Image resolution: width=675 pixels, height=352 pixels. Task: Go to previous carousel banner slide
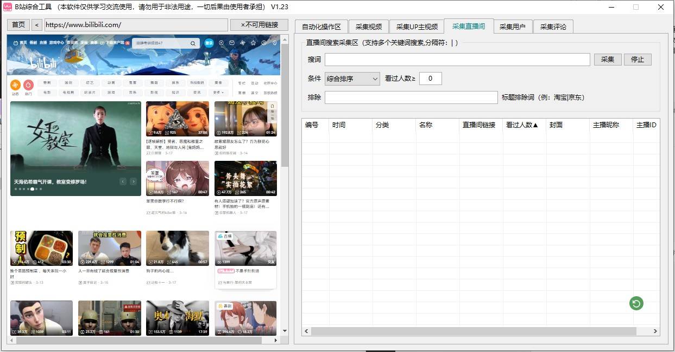coord(123,181)
